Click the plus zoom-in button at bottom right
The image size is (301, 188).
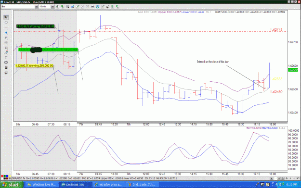coord(290,178)
